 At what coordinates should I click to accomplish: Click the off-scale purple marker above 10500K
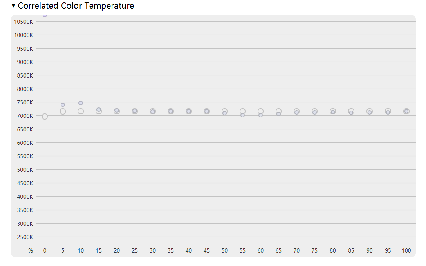point(45,15)
